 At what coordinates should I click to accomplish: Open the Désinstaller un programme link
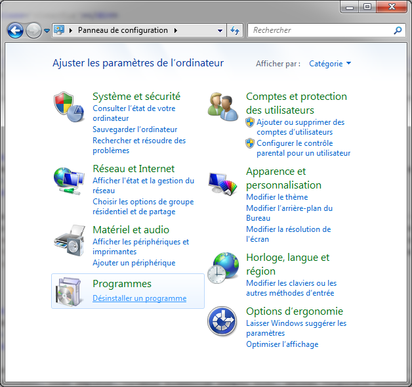click(139, 298)
